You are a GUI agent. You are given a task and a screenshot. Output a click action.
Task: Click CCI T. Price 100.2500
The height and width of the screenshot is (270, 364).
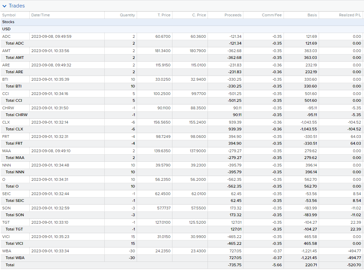pos(162,94)
